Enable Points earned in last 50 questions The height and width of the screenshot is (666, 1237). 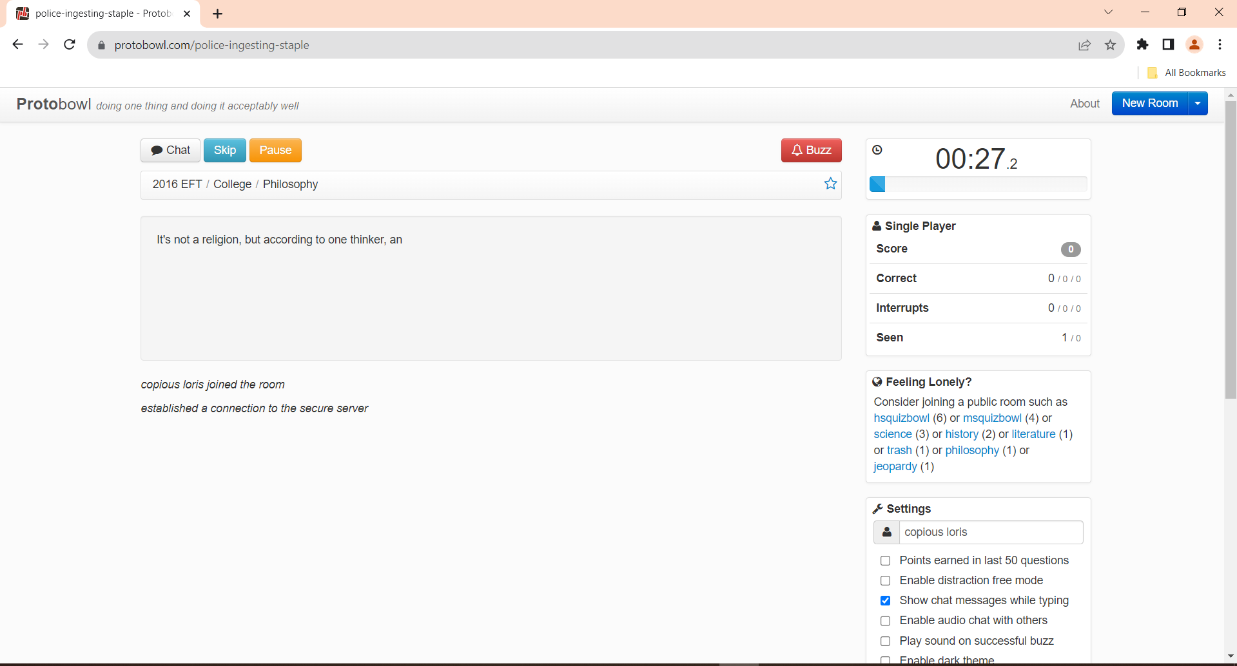point(886,561)
